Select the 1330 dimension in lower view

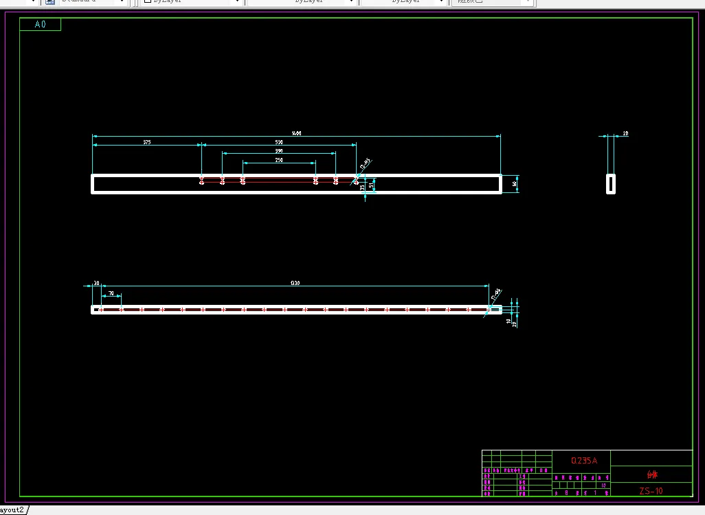tap(295, 283)
